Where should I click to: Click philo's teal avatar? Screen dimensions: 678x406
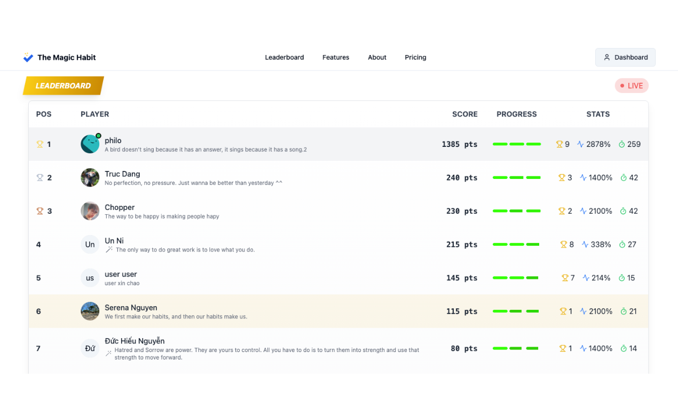(x=90, y=144)
